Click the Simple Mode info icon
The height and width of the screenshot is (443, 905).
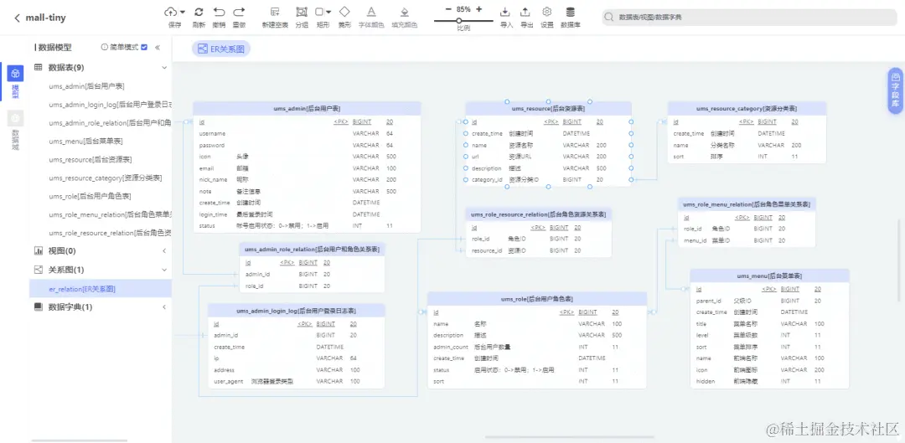coord(105,47)
